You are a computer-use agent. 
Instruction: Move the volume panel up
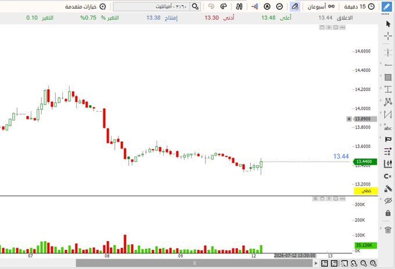coord(329,199)
